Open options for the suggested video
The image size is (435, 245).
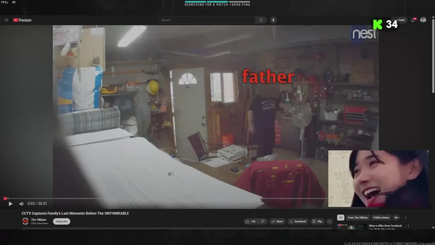coord(408,226)
